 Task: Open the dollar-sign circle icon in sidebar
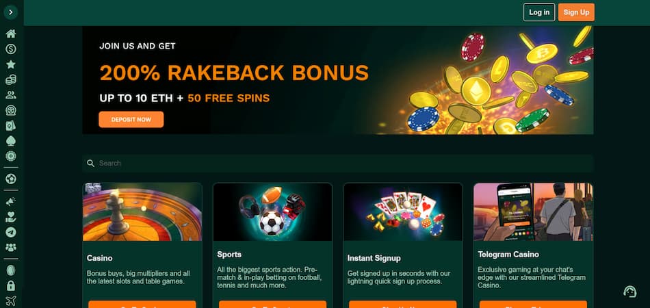(11, 49)
